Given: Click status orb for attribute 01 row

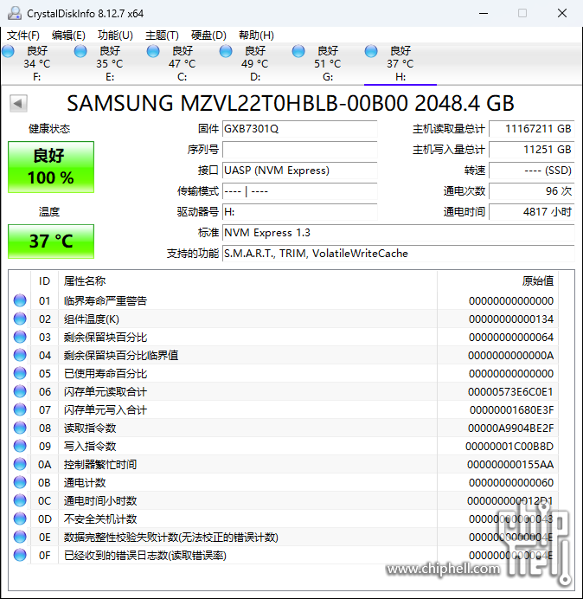Looking at the screenshot, I should (x=20, y=301).
